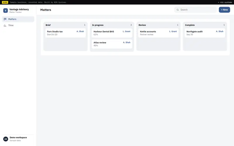Click the yellow DEMO badge

pyautogui.click(x=5, y=2)
